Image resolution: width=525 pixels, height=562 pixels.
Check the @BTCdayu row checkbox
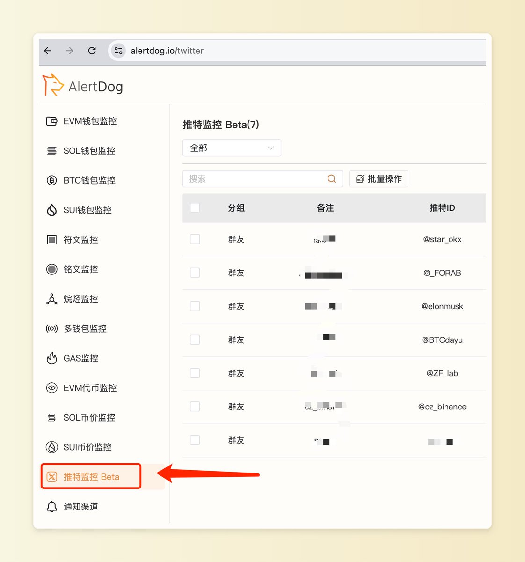pyautogui.click(x=195, y=340)
